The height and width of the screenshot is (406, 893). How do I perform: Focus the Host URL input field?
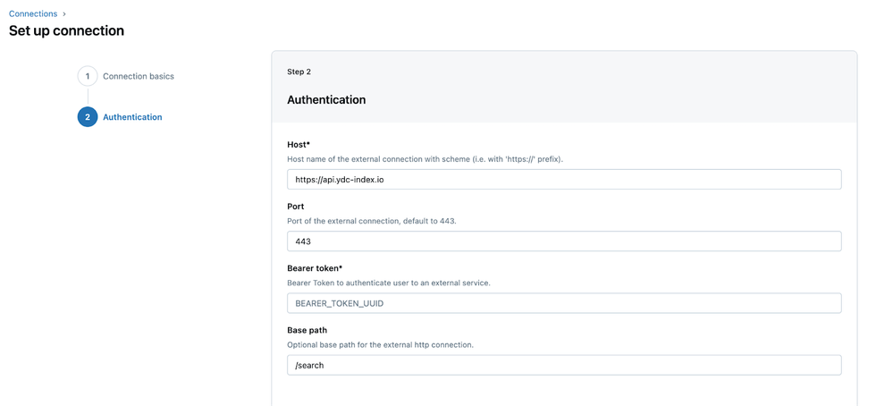(x=564, y=180)
